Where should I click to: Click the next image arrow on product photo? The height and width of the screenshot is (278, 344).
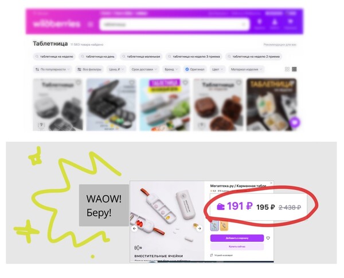click(199, 228)
